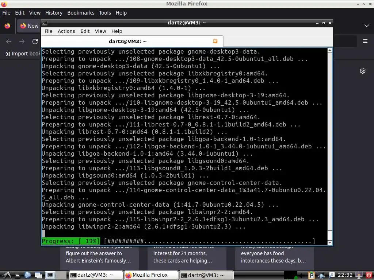Click the key tray icon beside clock
The width and height of the screenshot is (374, 280).
pyautogui.click(x=332, y=275)
